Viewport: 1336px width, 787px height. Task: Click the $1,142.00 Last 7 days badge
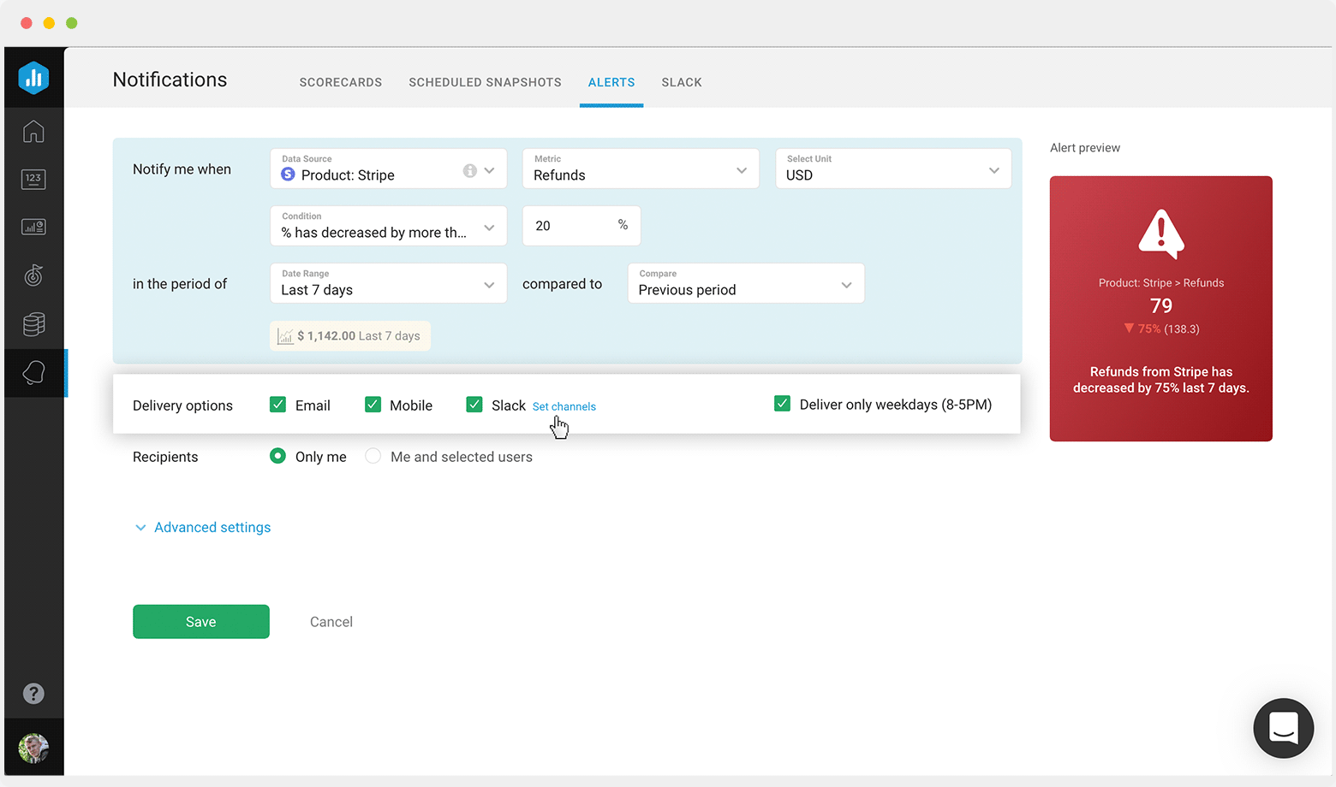(350, 336)
